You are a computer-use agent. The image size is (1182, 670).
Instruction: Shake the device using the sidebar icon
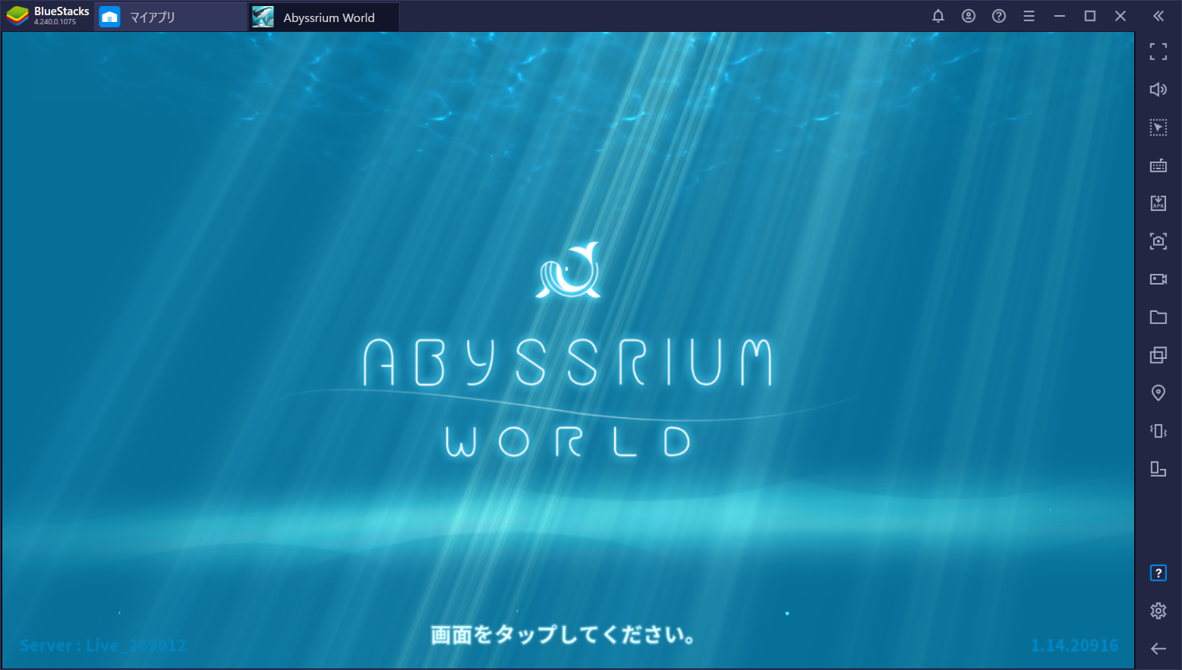click(1158, 431)
